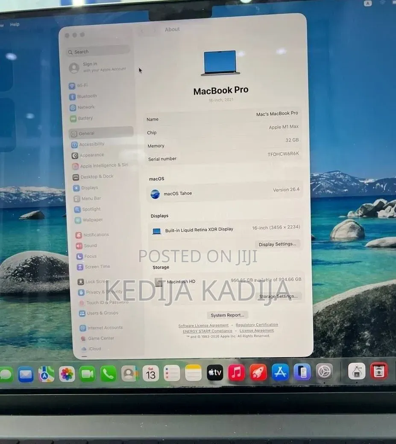Open the System Report

[228, 315]
